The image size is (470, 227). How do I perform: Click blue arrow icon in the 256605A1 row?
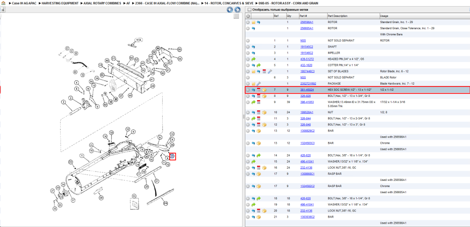[x=253, y=29]
